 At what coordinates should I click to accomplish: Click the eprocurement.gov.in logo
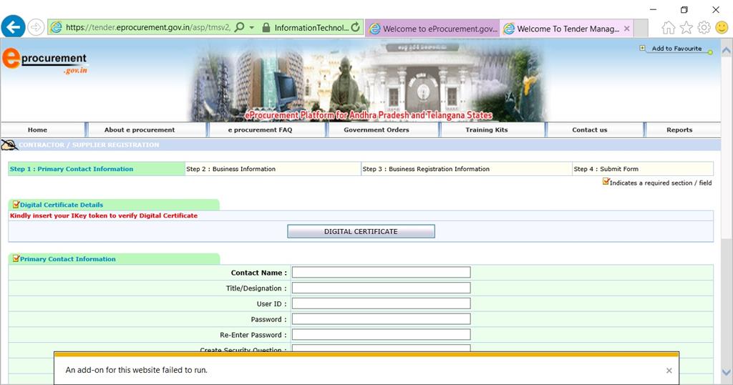point(45,61)
